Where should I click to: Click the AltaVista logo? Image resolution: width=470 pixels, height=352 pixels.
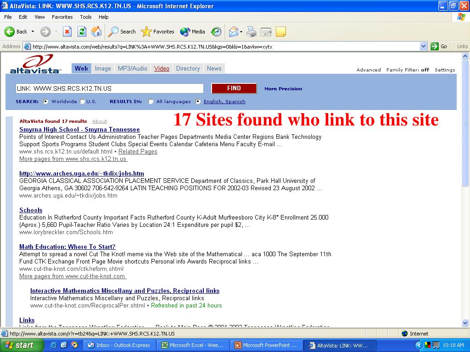(x=36, y=64)
